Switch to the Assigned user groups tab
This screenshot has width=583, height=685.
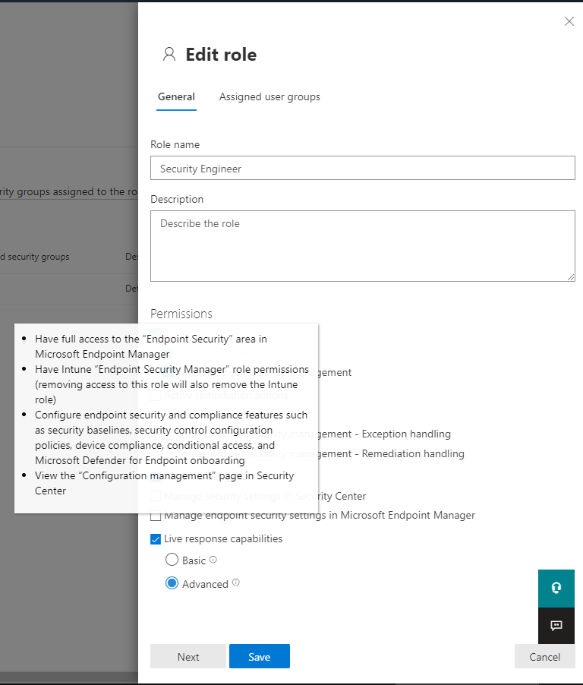[269, 96]
